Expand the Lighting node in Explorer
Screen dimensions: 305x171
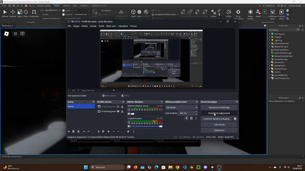(270, 40)
